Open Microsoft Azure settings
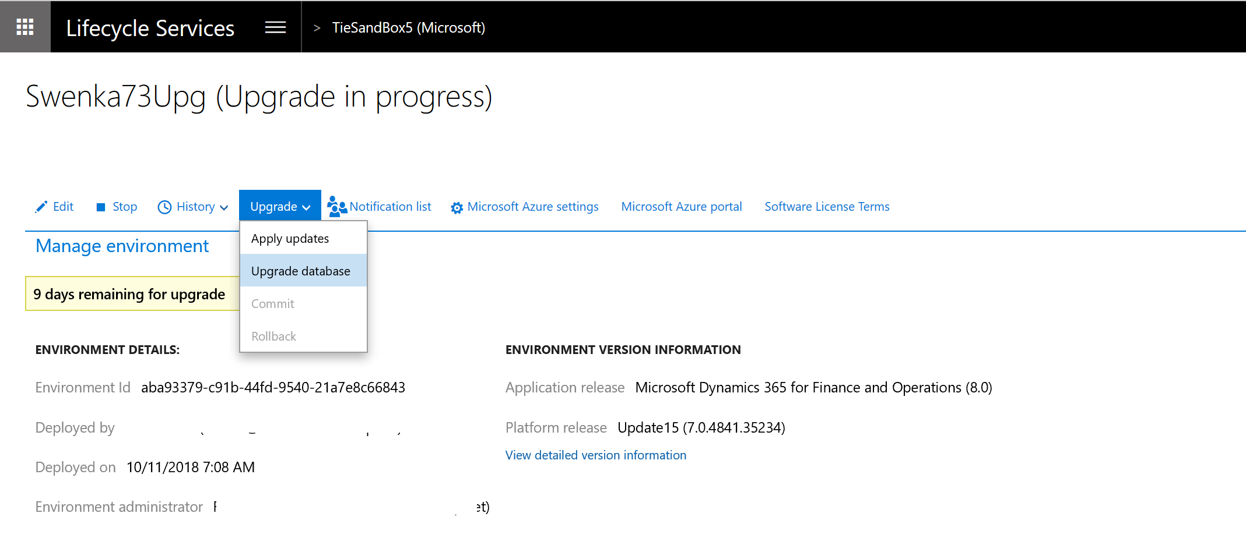Image resolution: width=1246 pixels, height=538 pixels. [x=533, y=207]
